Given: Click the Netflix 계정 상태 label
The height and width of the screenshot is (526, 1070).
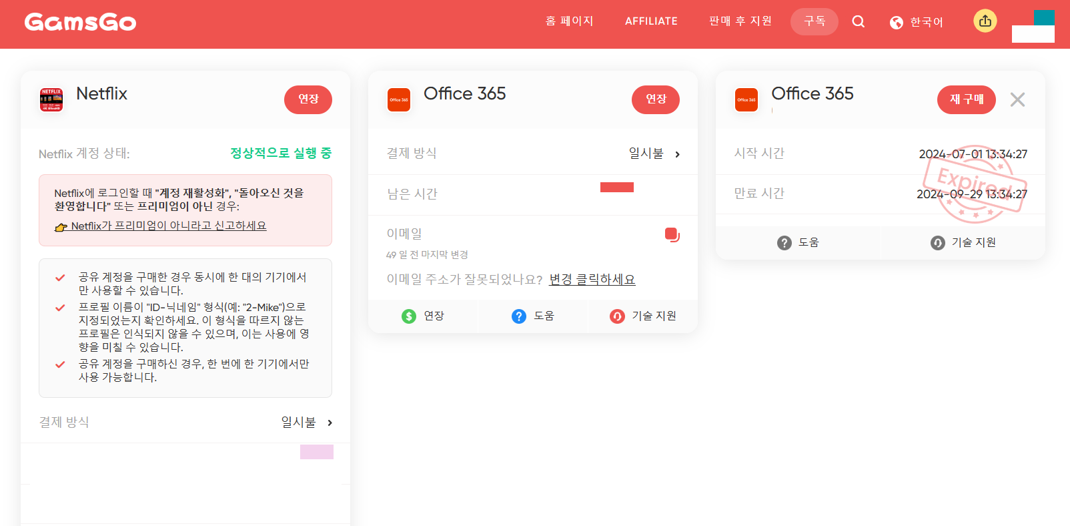Looking at the screenshot, I should [x=84, y=154].
